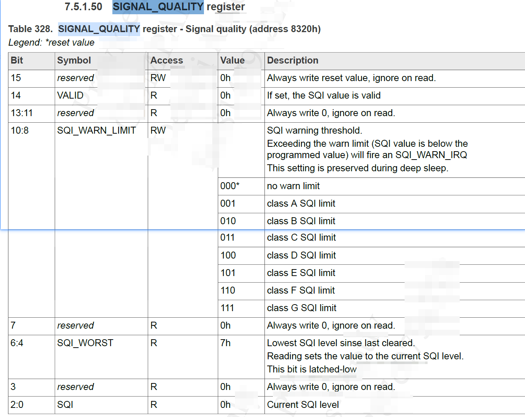Click the Description column header
Viewport: 525px width, 417px height.
click(293, 60)
